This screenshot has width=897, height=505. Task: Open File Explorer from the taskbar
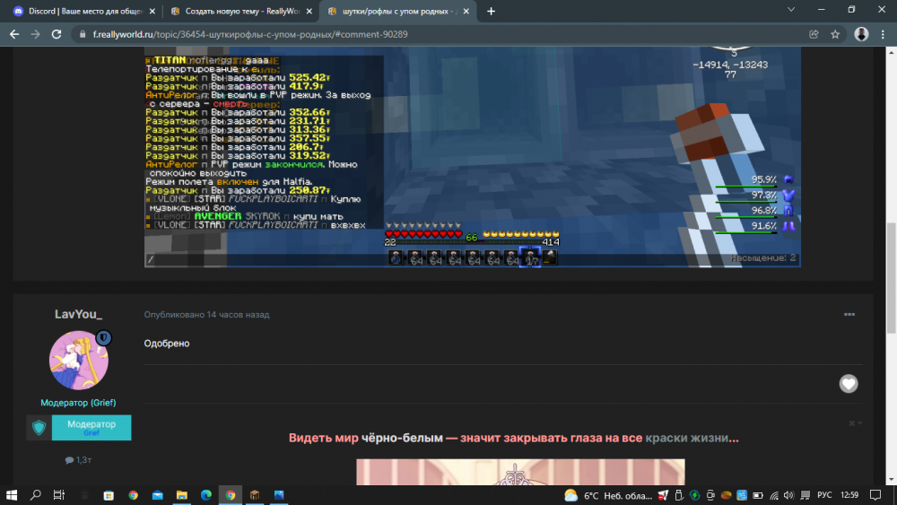pyautogui.click(x=182, y=495)
